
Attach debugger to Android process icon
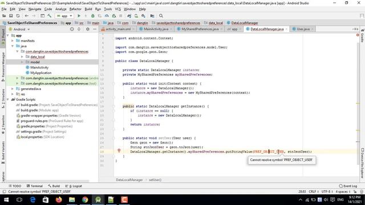click(x=114, y=16)
